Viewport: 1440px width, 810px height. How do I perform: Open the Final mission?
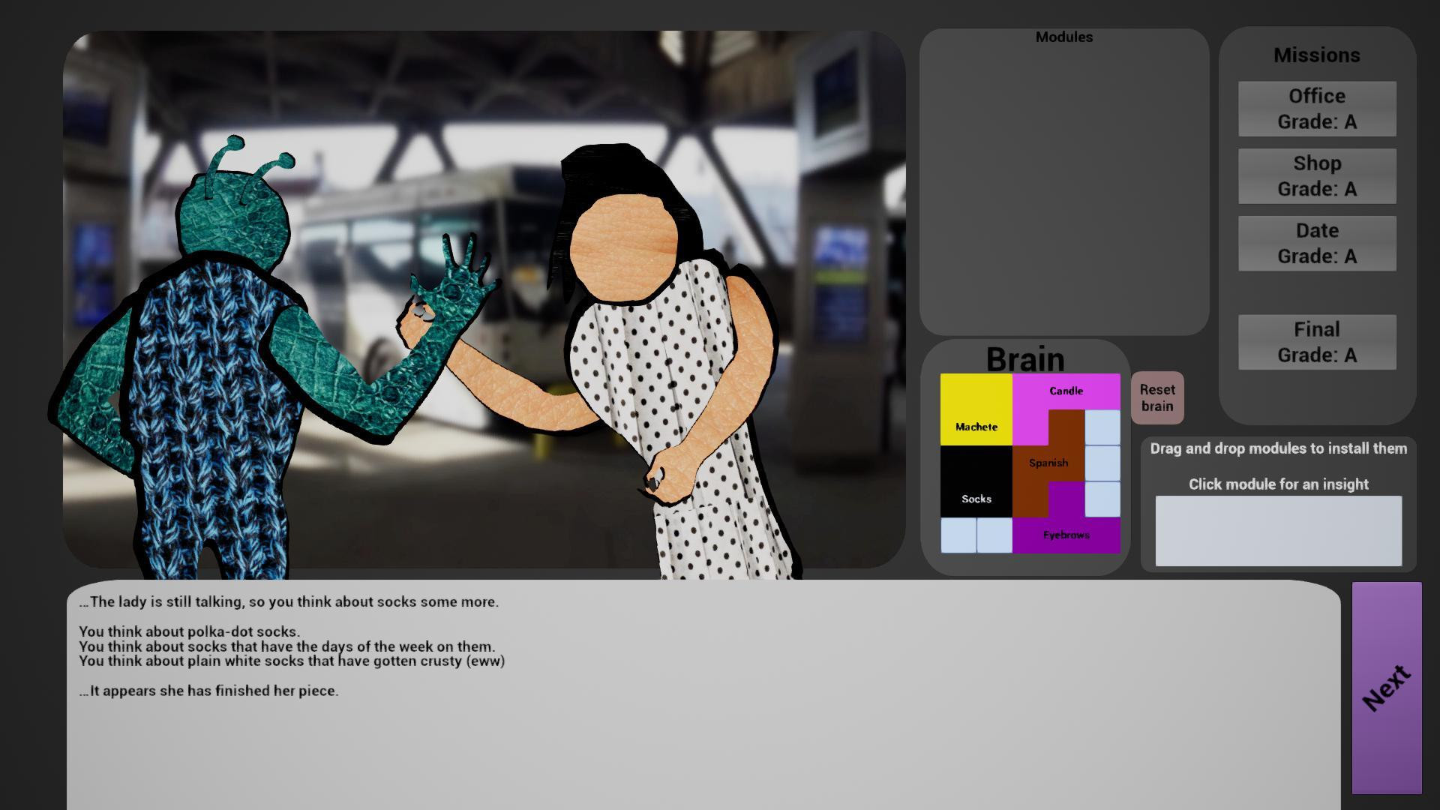pyautogui.click(x=1317, y=342)
